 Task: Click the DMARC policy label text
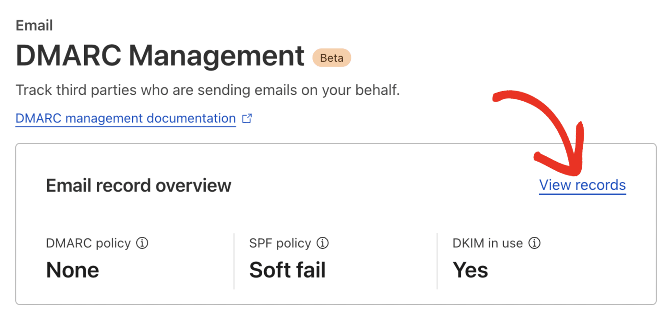[x=88, y=243]
